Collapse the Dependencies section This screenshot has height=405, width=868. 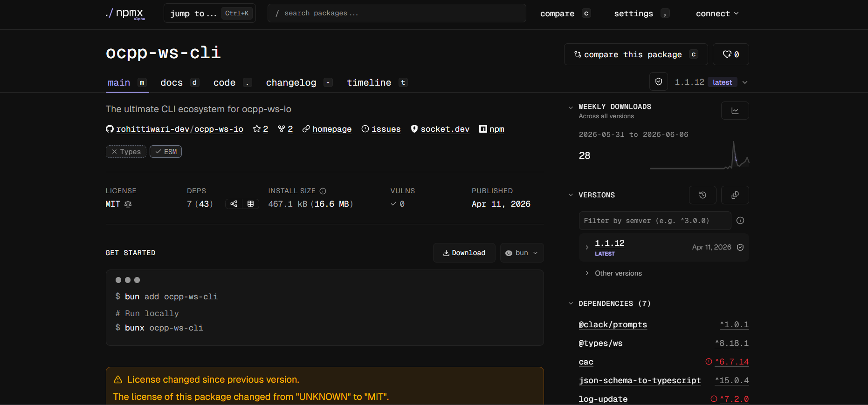tap(571, 304)
